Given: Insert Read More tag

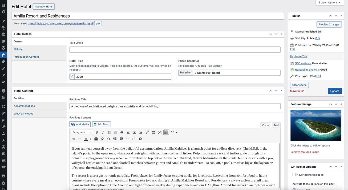Looking at the screenshot, I should coord(153,132).
